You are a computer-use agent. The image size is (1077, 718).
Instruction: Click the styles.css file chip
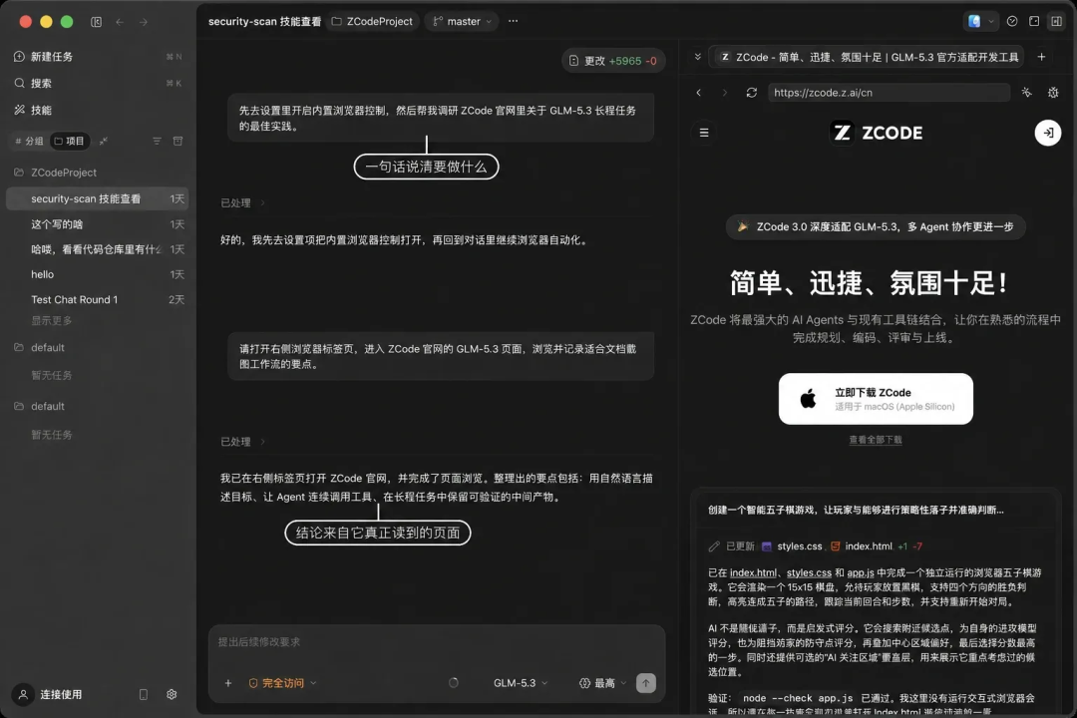tap(792, 546)
